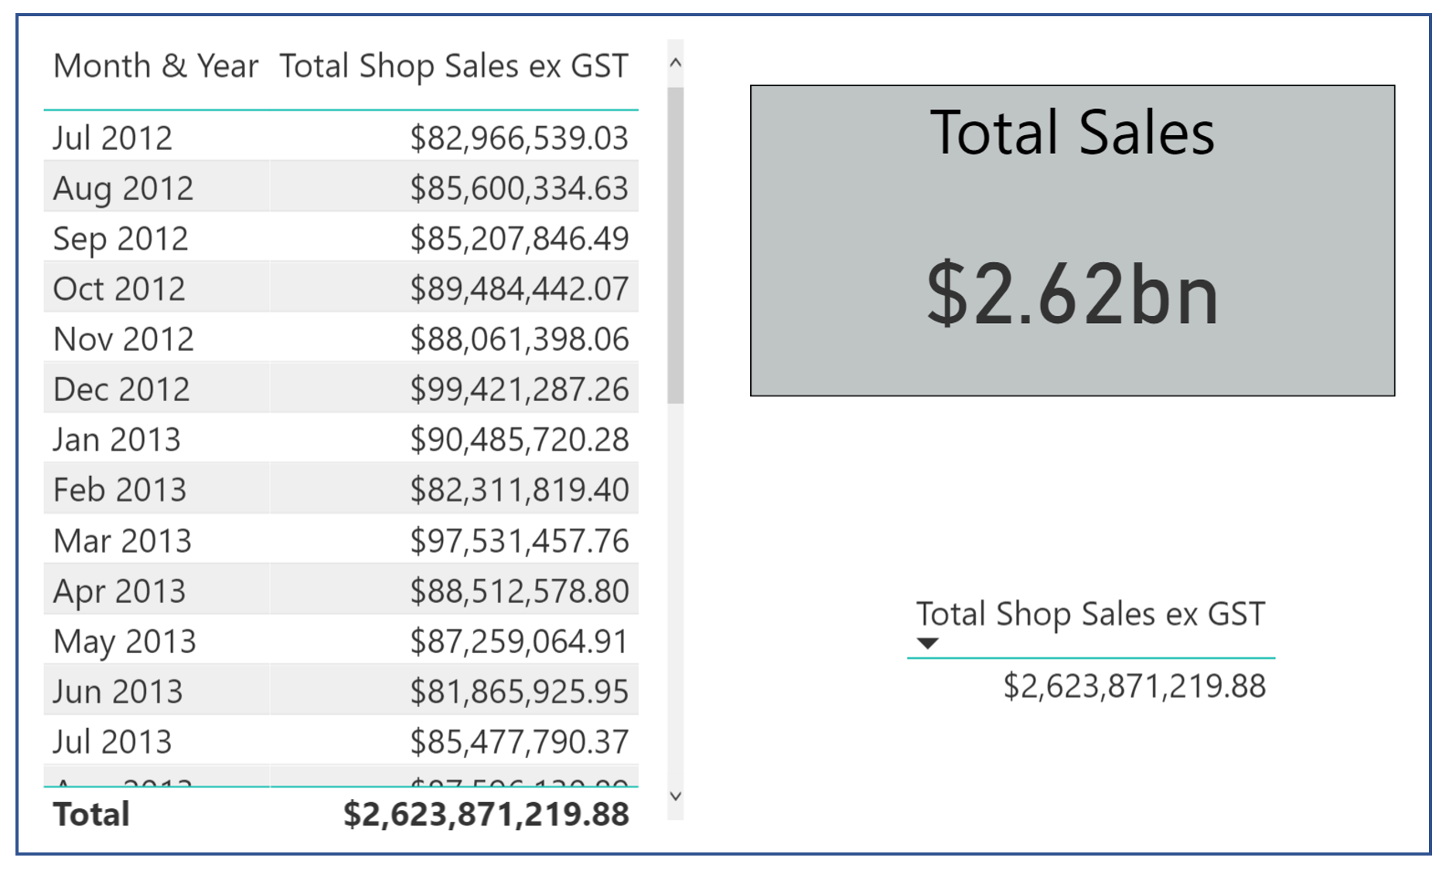
Task: Click the Total Shop Sales ex GST header on the right
Action: tap(1090, 614)
